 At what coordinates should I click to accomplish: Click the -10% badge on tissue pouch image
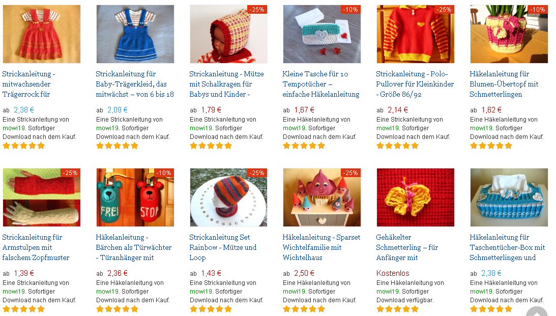click(350, 10)
